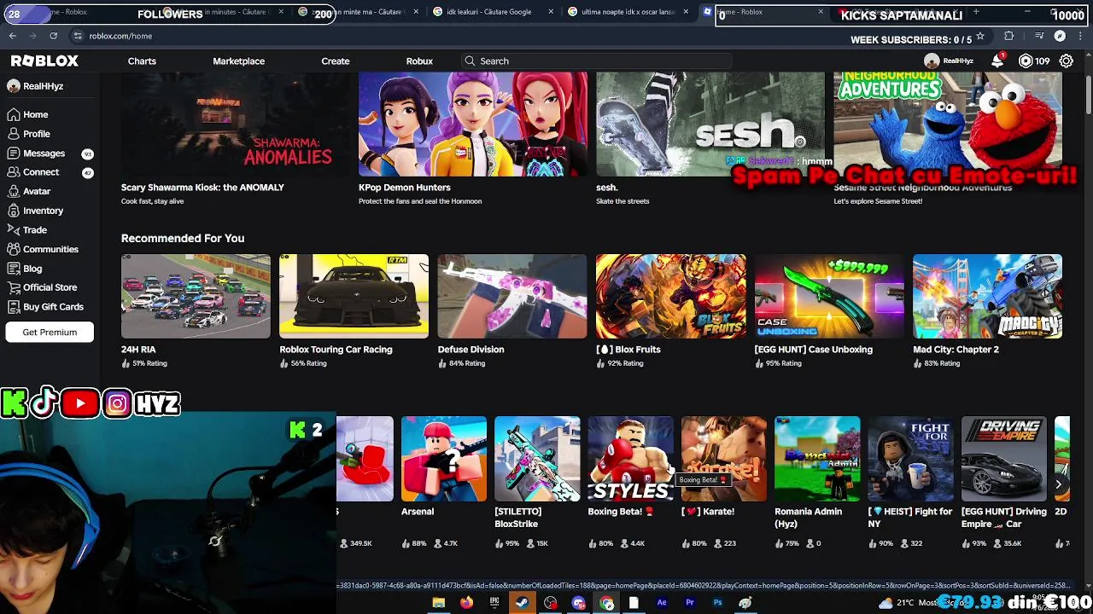Open Adobe After Effects from taskbar
The width and height of the screenshot is (1093, 614).
point(662,603)
